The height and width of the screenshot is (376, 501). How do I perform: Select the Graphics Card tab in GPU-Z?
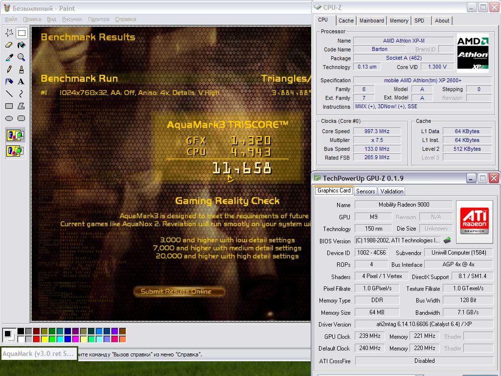pyautogui.click(x=334, y=190)
